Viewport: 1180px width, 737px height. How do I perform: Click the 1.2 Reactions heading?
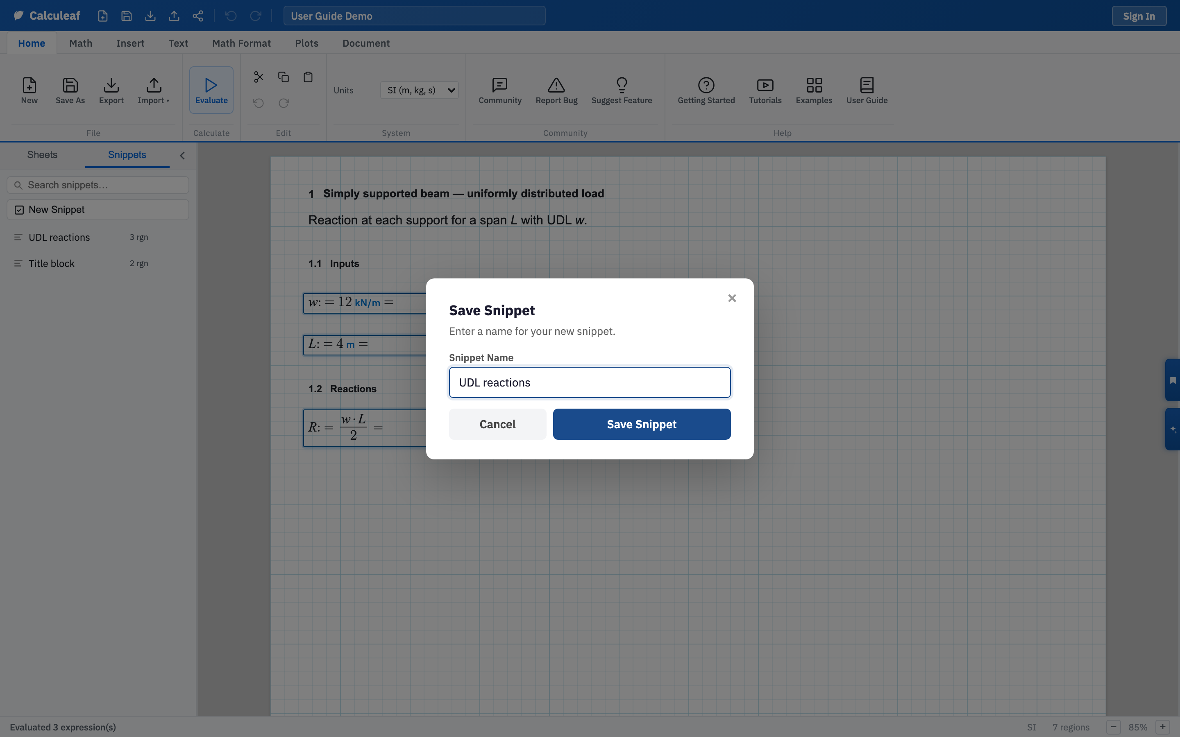[342, 389]
